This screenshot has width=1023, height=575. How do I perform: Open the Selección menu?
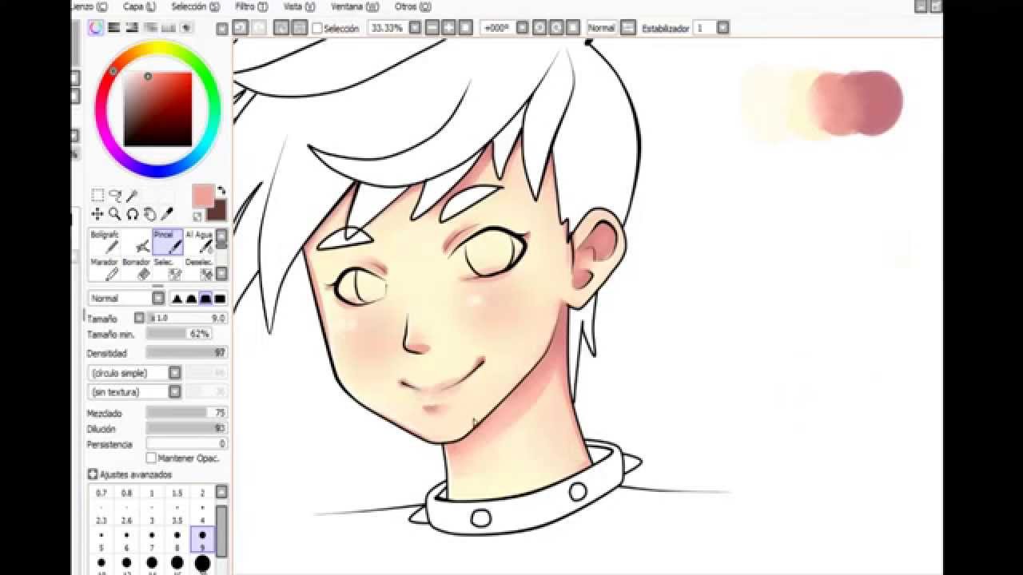(195, 6)
